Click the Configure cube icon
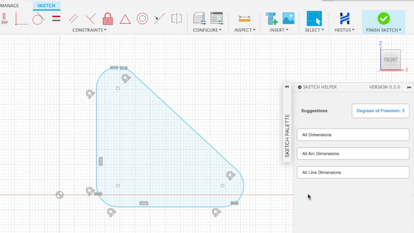This screenshot has height=233, width=414. point(200,18)
